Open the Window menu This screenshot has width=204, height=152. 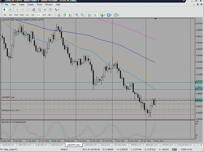[x=49, y=5]
